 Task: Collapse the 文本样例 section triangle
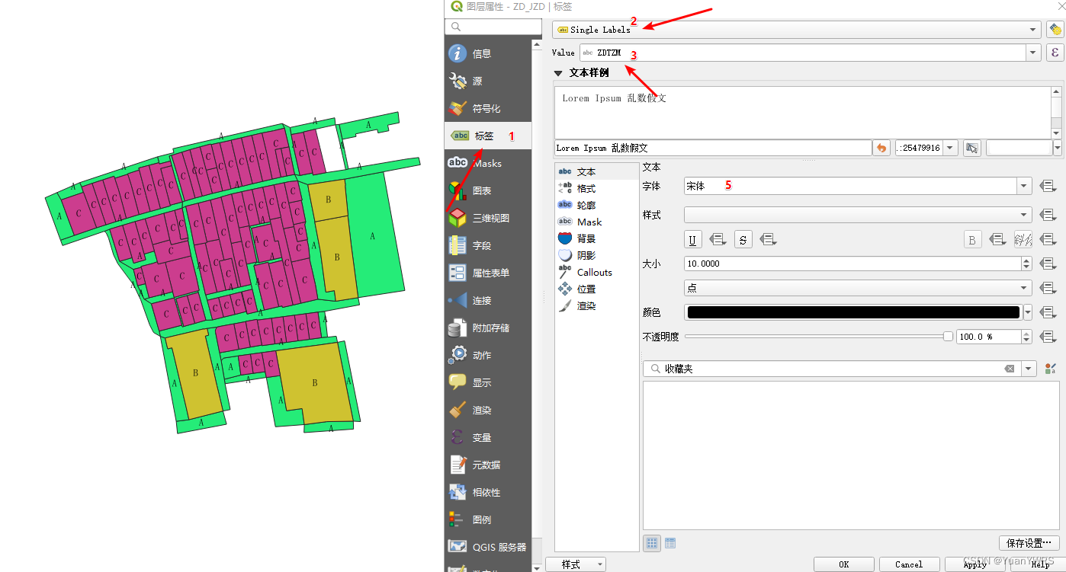(559, 73)
